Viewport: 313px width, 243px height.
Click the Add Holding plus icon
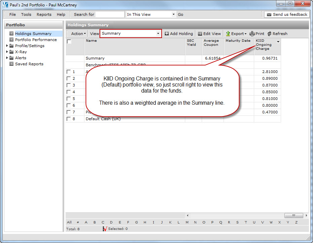tap(167, 34)
